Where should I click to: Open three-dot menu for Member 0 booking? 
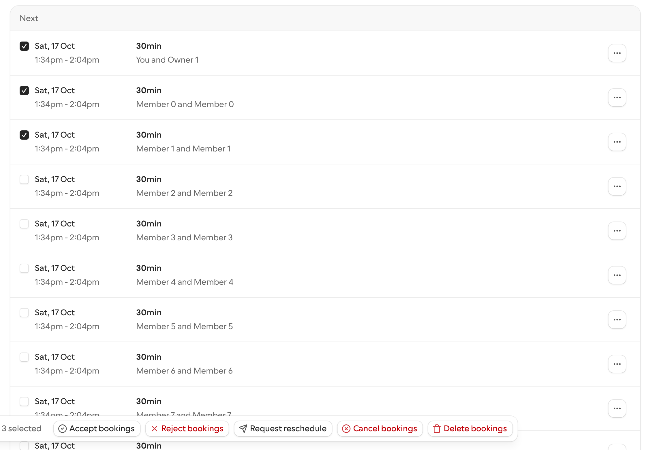pyautogui.click(x=617, y=97)
